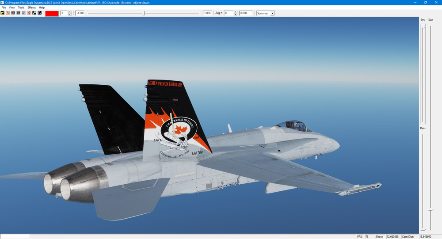The width and height of the screenshot is (442, 239).
Task: Click the Rain label above the slider
Action: 423,128
